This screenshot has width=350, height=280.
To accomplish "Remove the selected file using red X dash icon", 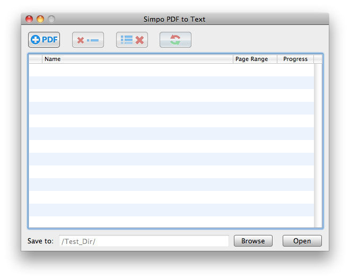I will [88, 40].
